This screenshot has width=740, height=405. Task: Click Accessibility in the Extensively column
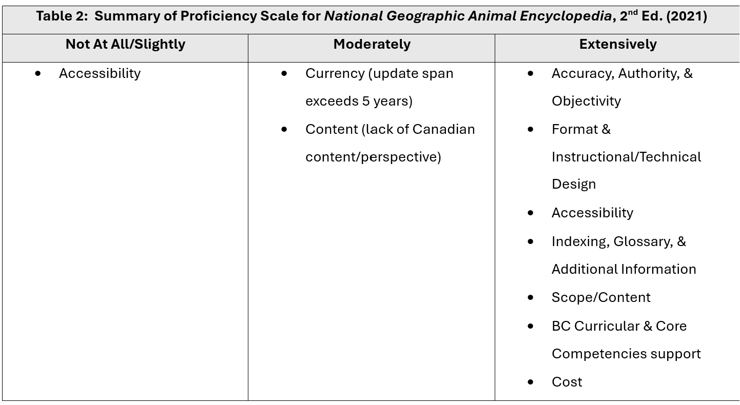592,213
